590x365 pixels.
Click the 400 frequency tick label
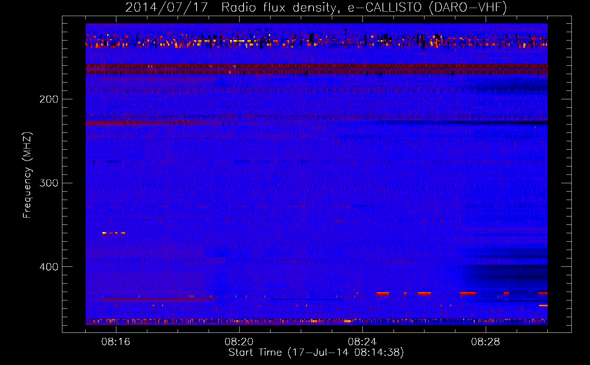[49, 267]
